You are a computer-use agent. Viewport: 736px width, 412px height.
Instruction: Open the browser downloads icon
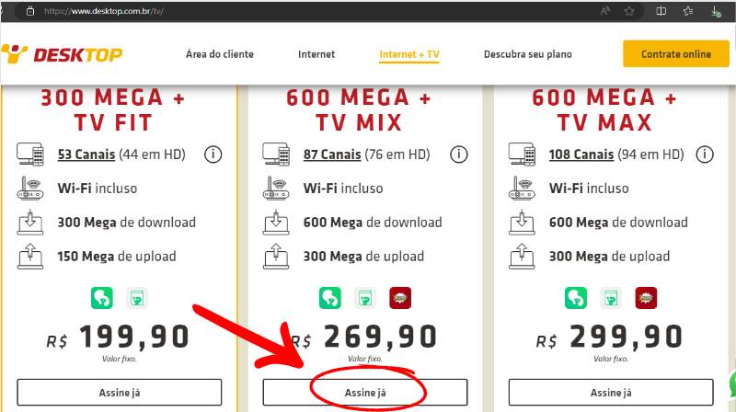(717, 12)
